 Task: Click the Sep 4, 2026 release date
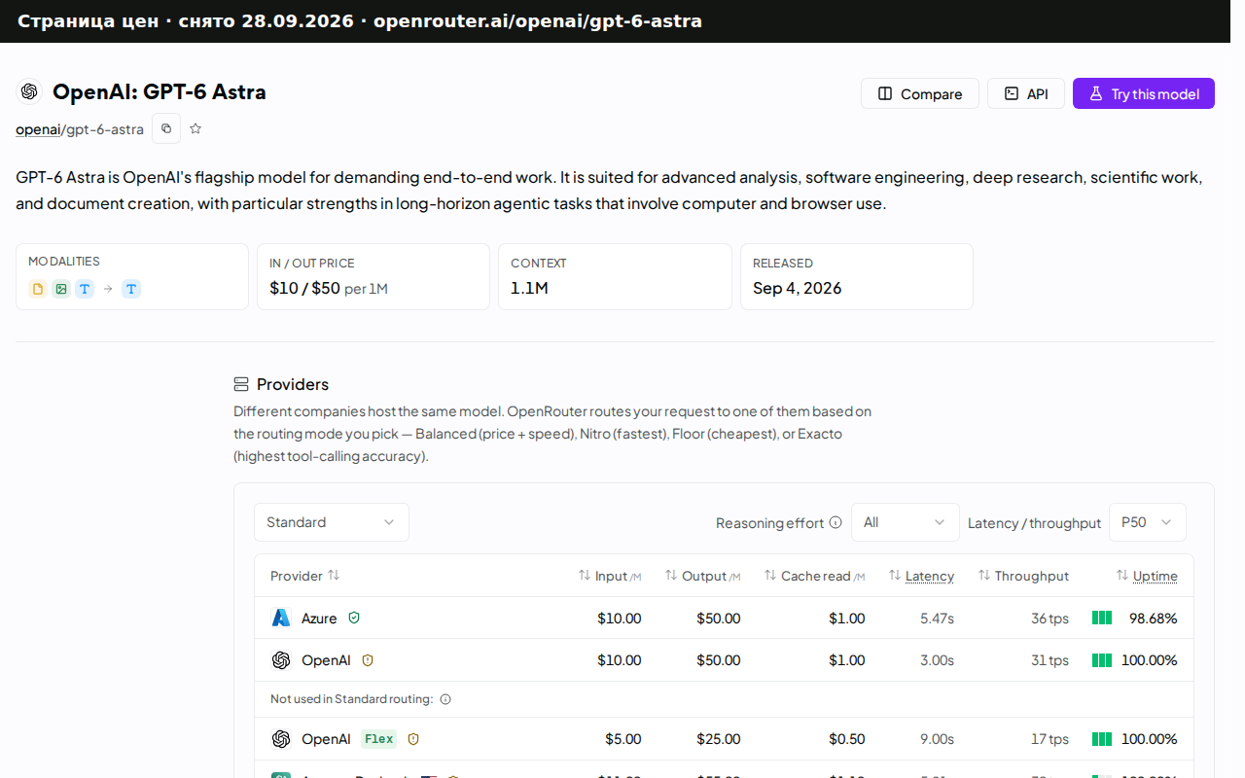(x=798, y=288)
